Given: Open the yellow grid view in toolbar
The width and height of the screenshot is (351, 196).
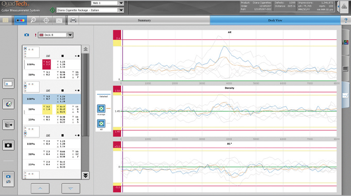Looking at the screenshot, I should point(6,20).
